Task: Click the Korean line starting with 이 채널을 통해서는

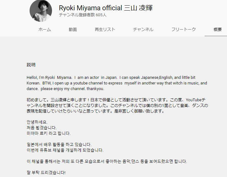Action: 107,161
